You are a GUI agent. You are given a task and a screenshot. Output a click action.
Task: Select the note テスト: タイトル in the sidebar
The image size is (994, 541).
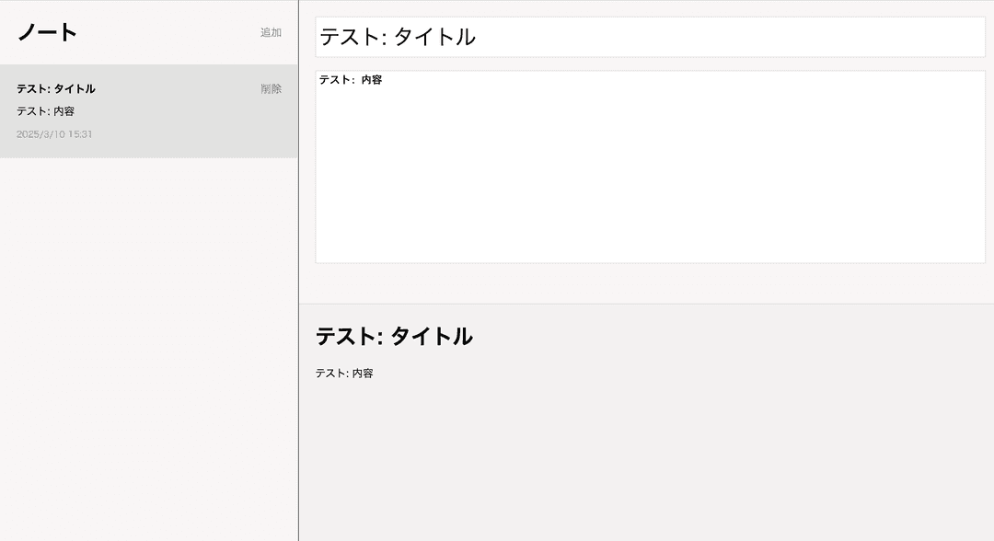(x=129, y=110)
